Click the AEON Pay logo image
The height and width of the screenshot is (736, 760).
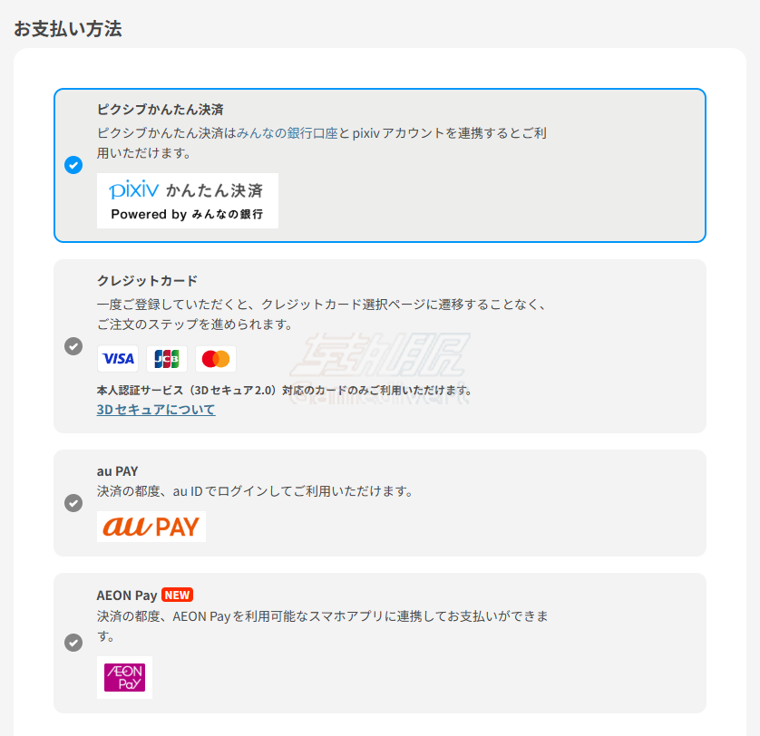point(124,677)
